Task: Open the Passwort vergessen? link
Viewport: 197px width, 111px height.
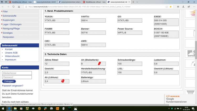Action: [13, 86]
